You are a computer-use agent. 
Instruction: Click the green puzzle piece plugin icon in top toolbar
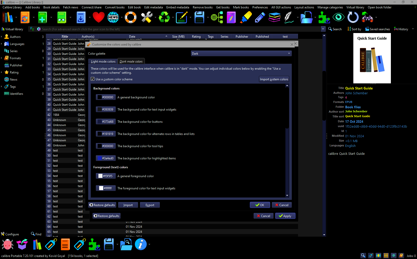pos(324,18)
